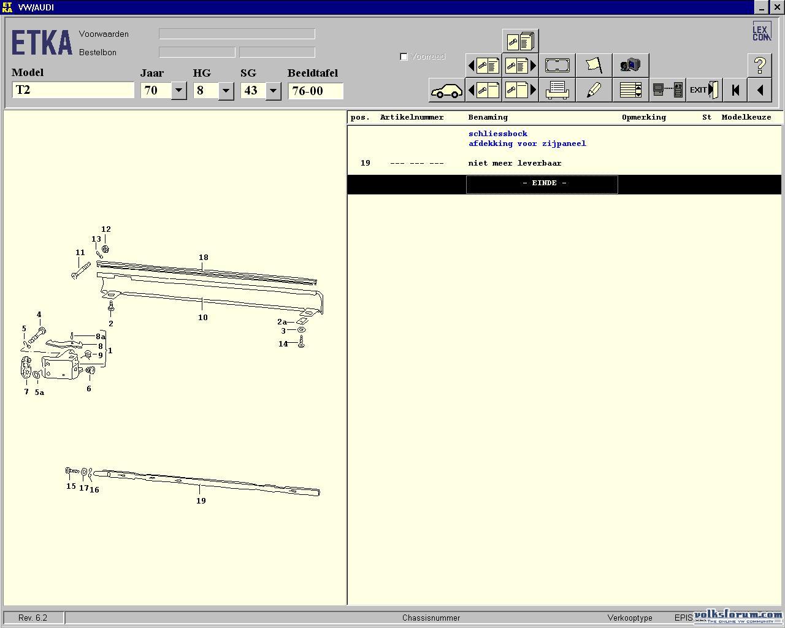The width and height of the screenshot is (785, 628).
Task: Minimize the VW/AUDI window
Action: 762,7
